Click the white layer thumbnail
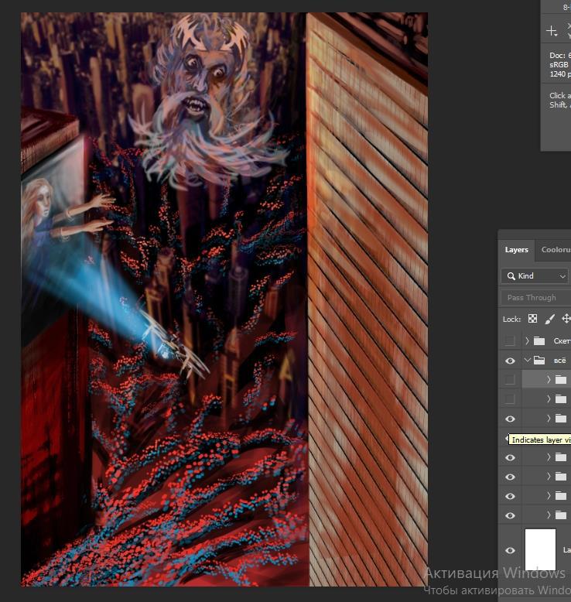This screenshot has width=571, height=602. point(540,549)
